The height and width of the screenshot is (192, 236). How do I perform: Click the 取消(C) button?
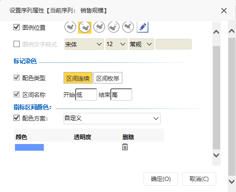pyautogui.click(x=199, y=179)
